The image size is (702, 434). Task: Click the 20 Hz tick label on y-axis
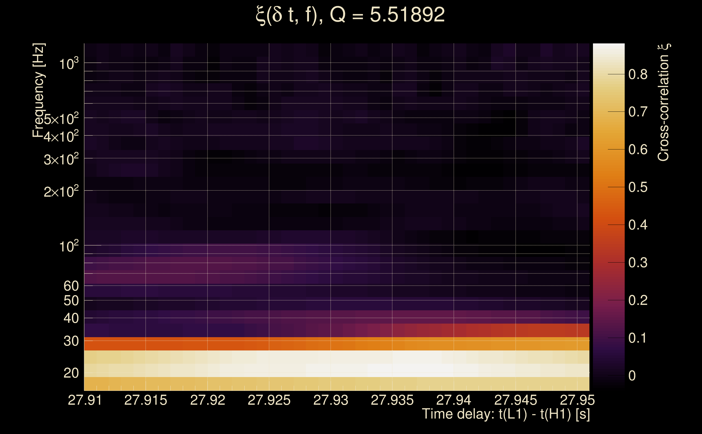(71, 374)
